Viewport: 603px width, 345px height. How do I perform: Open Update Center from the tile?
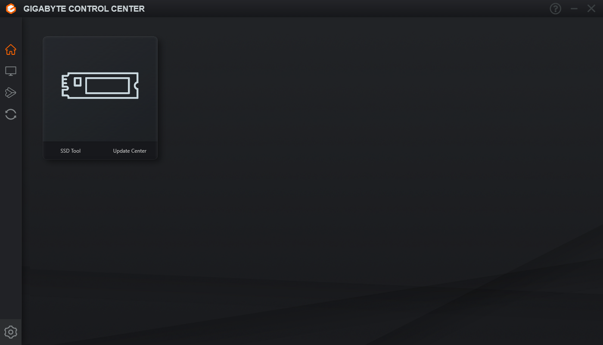coord(130,151)
